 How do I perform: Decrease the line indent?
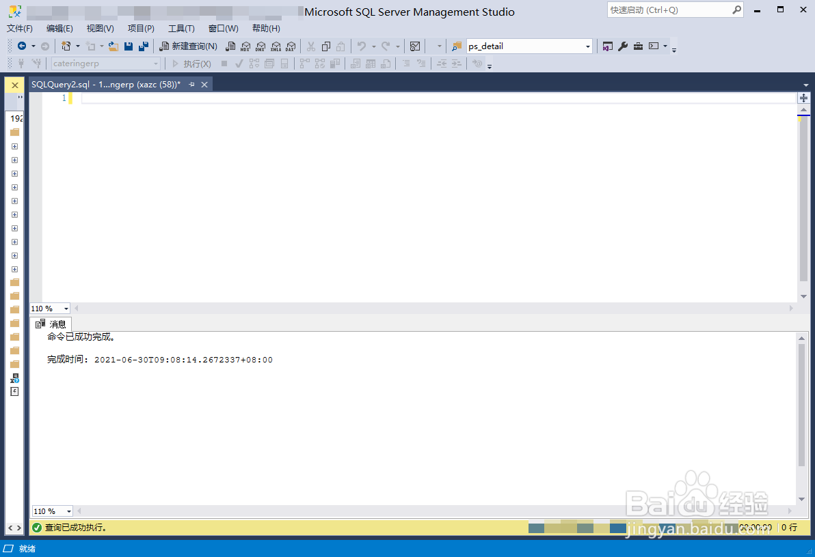441,63
